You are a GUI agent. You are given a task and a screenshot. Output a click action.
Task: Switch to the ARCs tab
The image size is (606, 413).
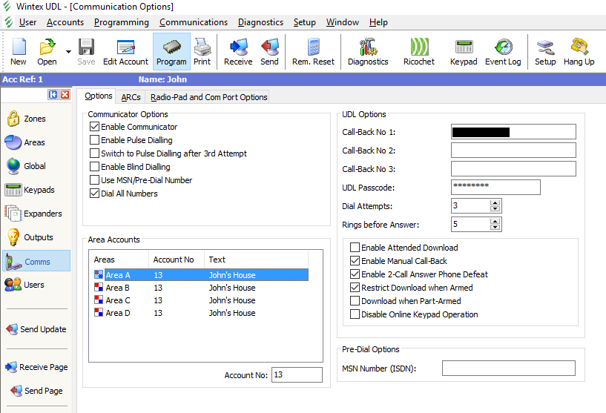click(x=131, y=97)
